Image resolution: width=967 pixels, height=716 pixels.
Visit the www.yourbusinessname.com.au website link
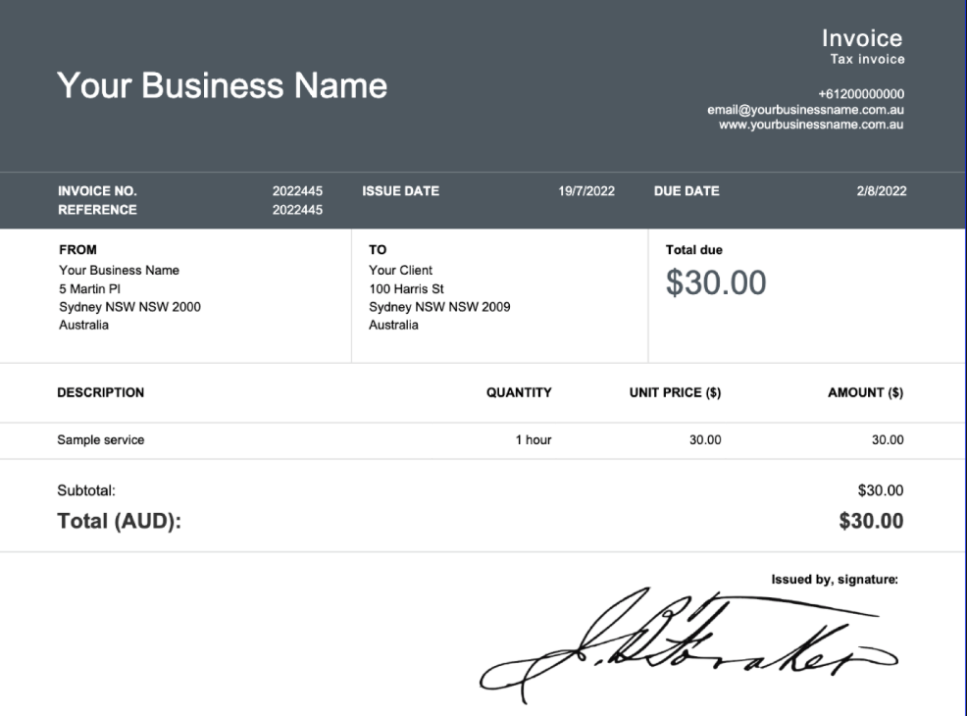[811, 125]
